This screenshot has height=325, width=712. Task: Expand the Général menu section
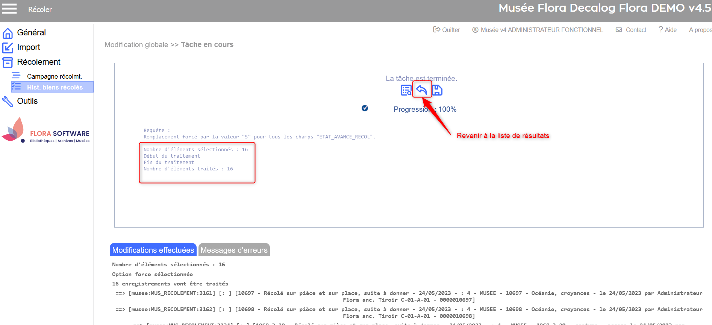click(32, 33)
